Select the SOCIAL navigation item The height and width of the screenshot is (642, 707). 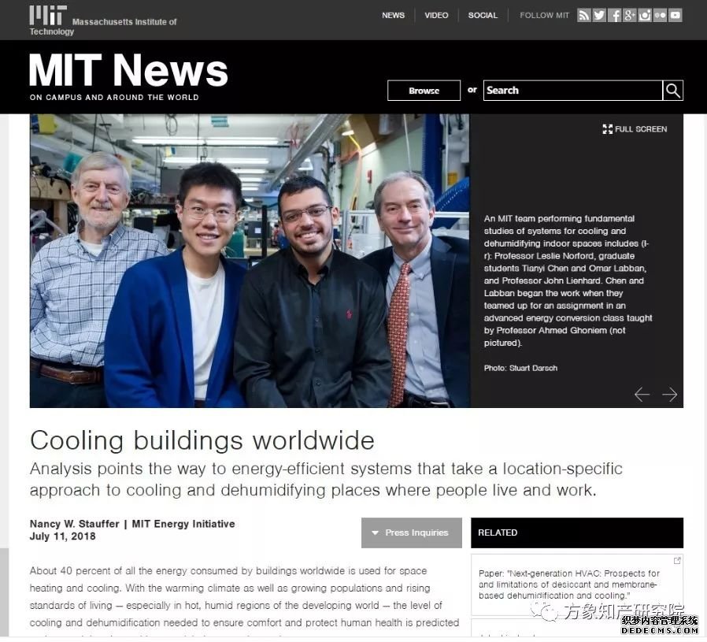coord(483,15)
